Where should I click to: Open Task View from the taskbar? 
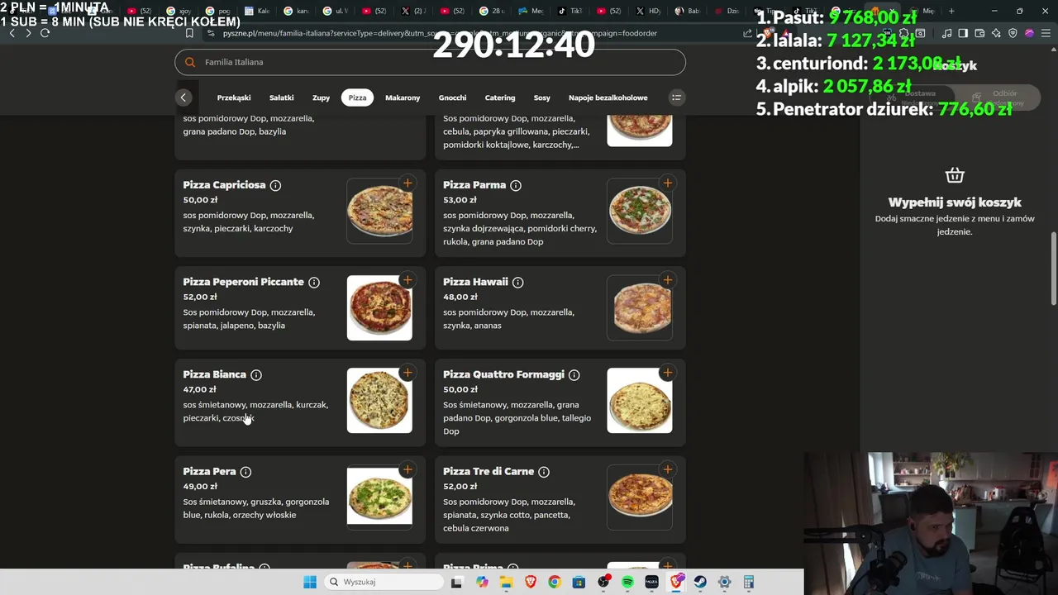click(456, 582)
